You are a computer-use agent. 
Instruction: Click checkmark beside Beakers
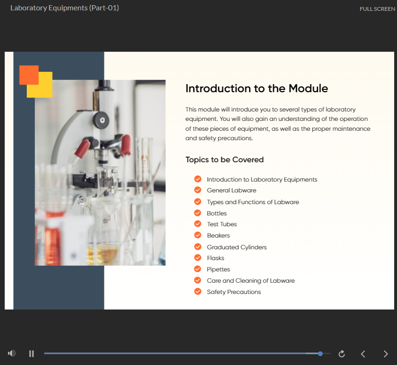click(198, 235)
